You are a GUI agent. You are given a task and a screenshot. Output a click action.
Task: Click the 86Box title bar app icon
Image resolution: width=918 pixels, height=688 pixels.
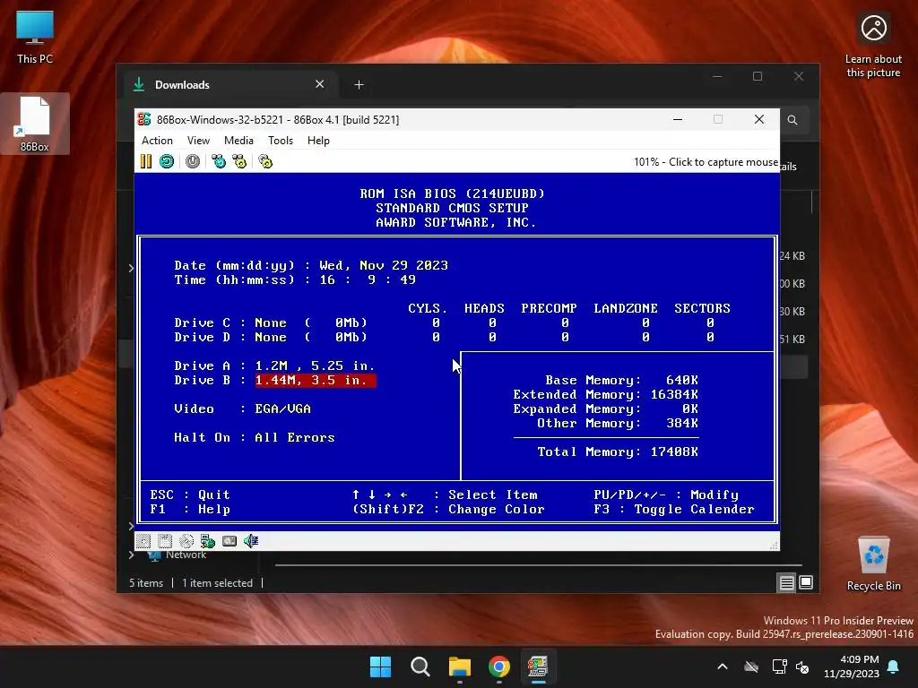coord(144,119)
